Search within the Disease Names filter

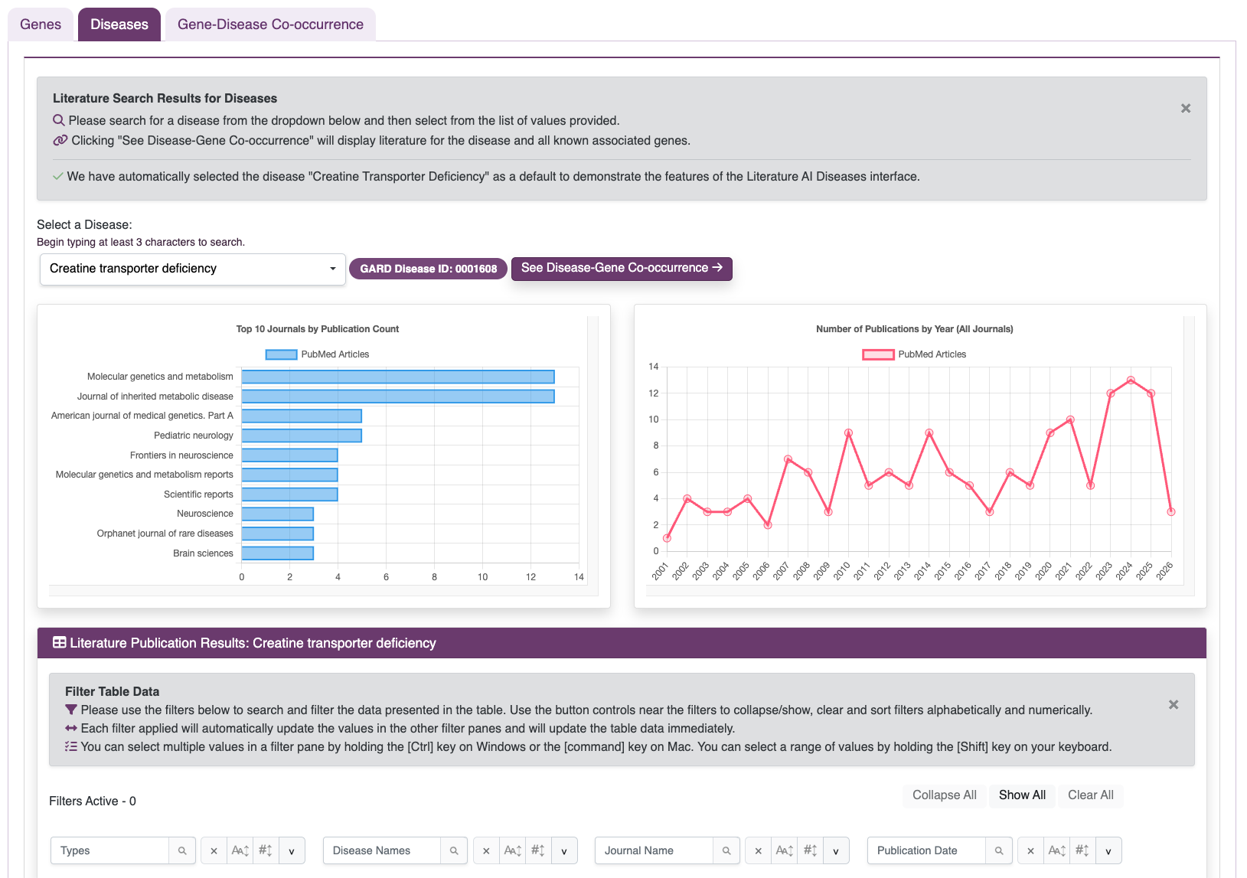455,850
